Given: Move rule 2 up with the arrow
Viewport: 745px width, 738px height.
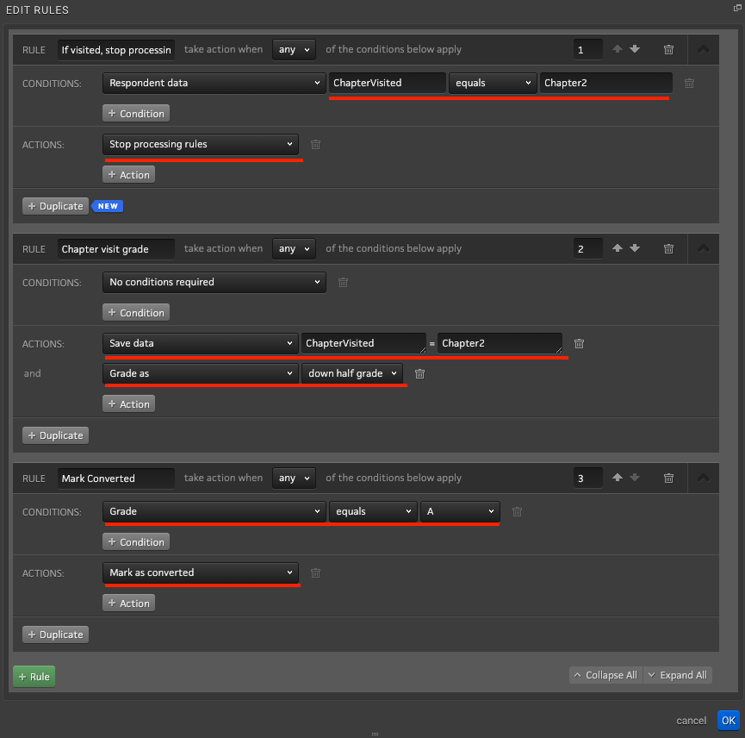Looking at the screenshot, I should pos(618,248).
